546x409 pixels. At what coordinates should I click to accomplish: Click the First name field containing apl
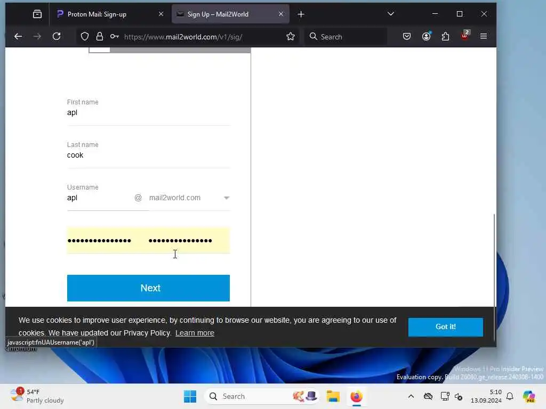[148, 113]
